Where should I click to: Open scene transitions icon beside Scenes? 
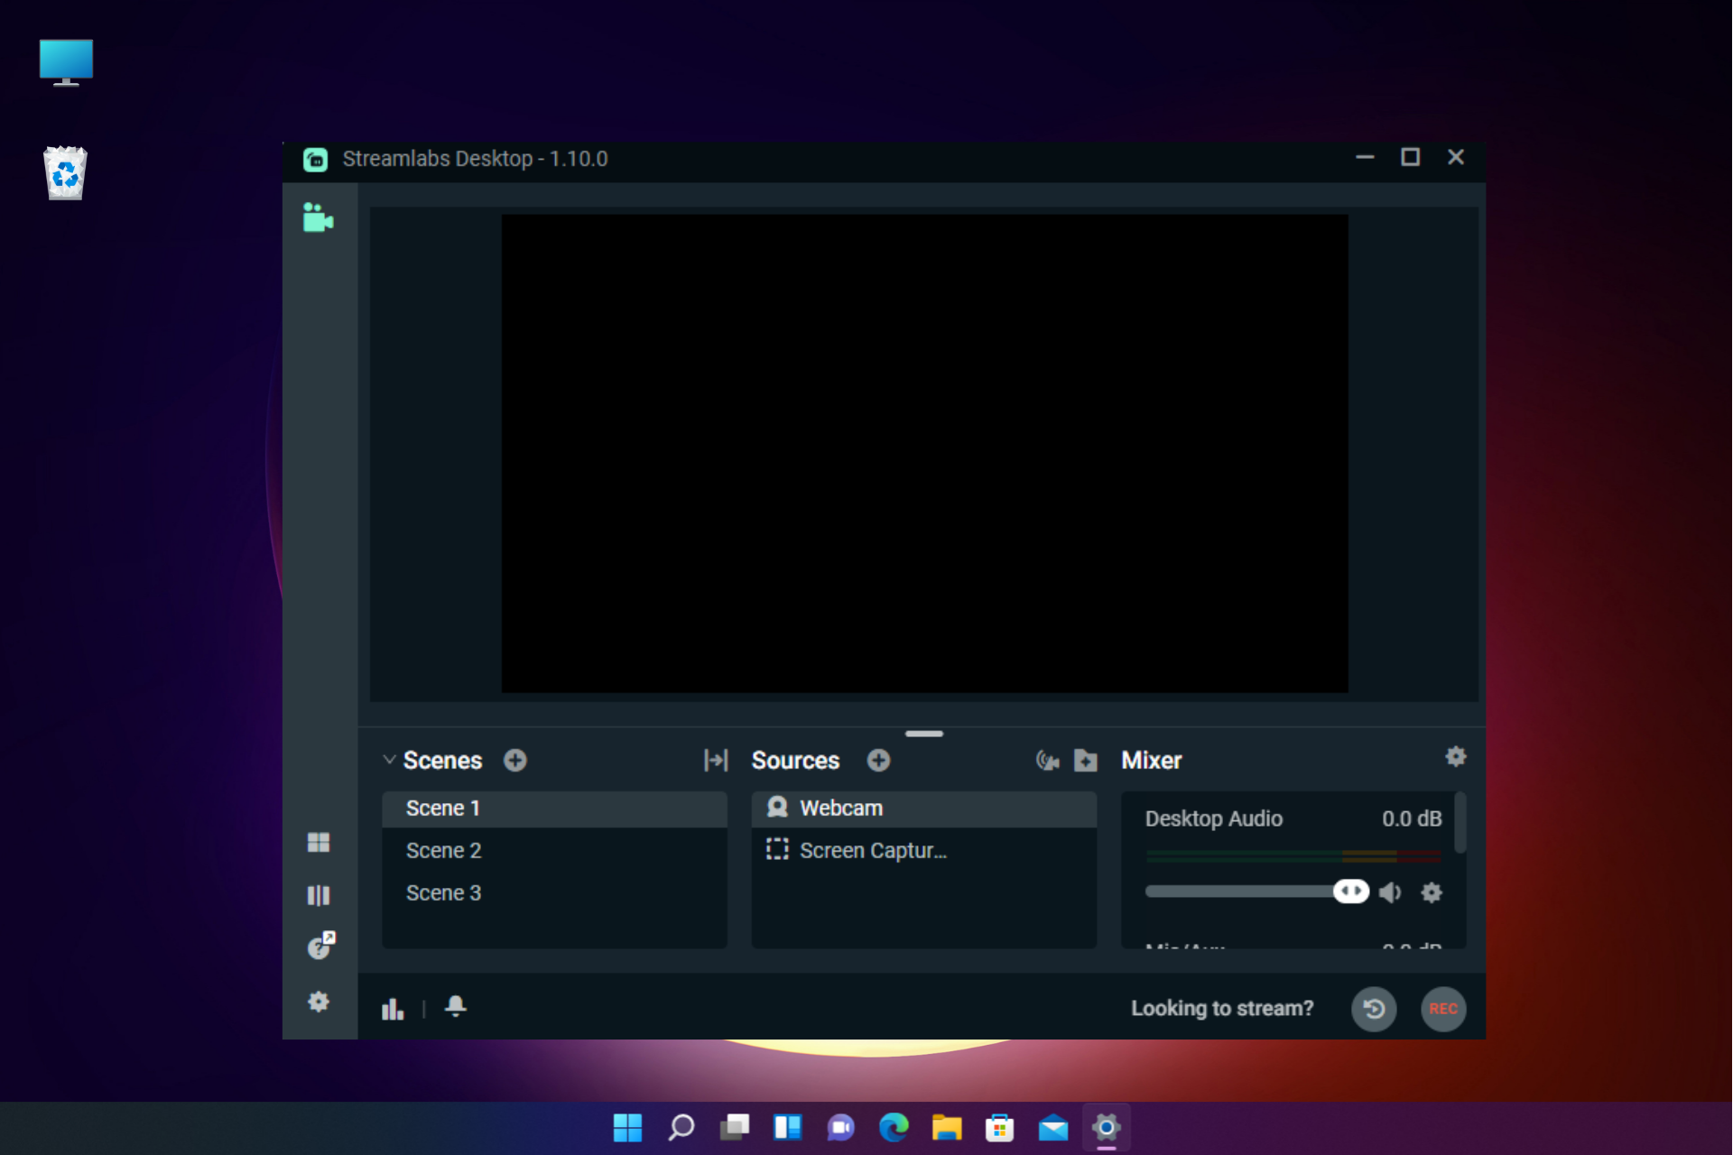point(715,761)
